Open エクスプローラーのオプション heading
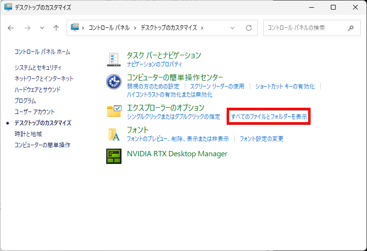This screenshot has width=367, height=251. pyautogui.click(x=166, y=108)
